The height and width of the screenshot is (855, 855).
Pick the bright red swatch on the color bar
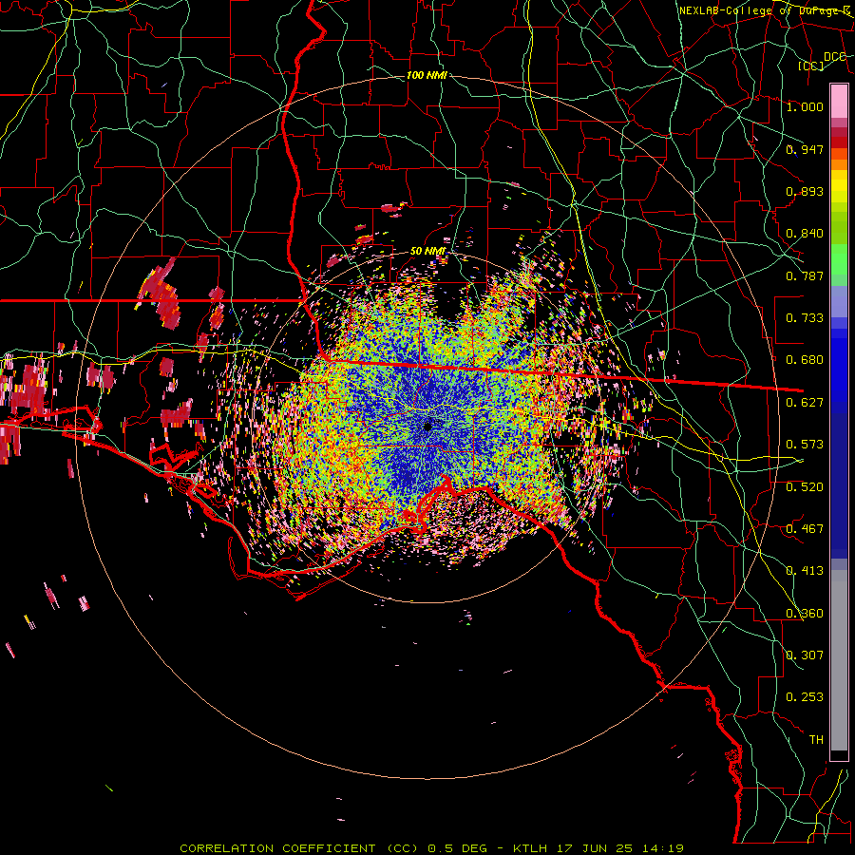pyautogui.click(x=839, y=142)
